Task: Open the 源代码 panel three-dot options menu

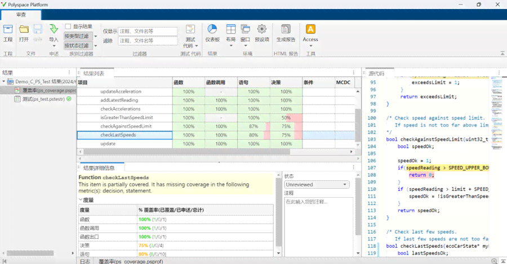Action: tap(499, 72)
